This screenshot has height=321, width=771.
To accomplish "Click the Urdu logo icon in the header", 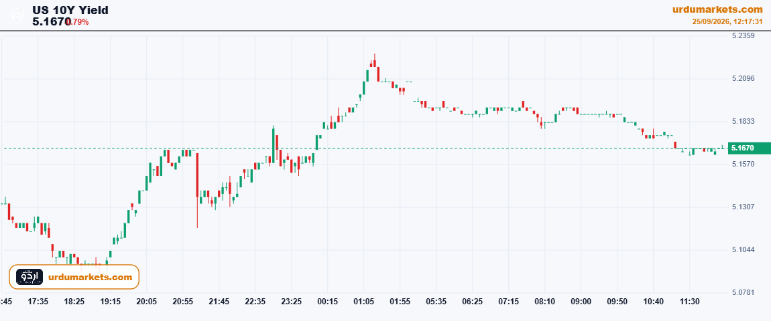I will (x=17, y=15).
